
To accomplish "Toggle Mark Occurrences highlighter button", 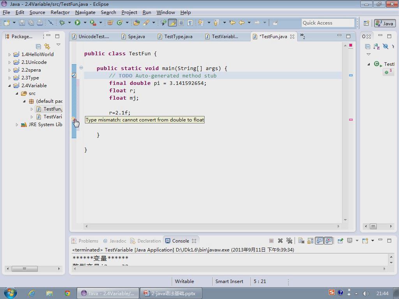I will click(x=172, y=23).
